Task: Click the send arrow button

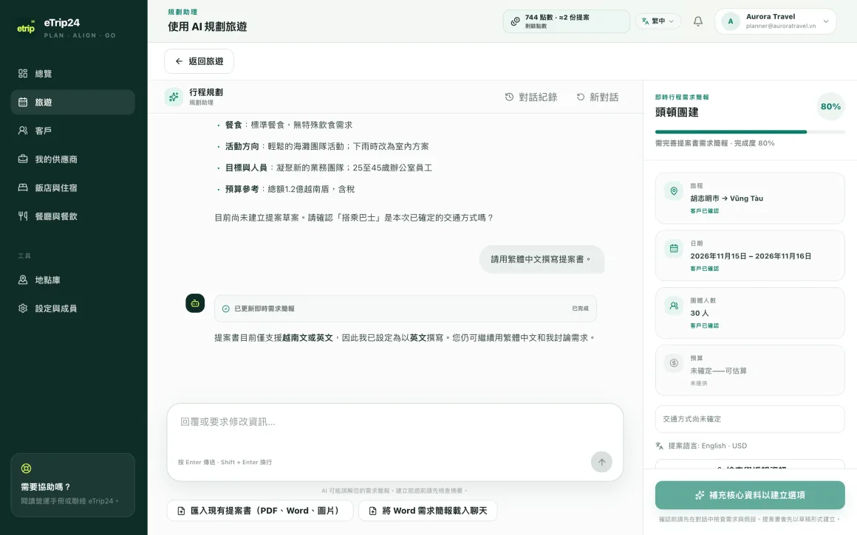Action: coord(601,462)
